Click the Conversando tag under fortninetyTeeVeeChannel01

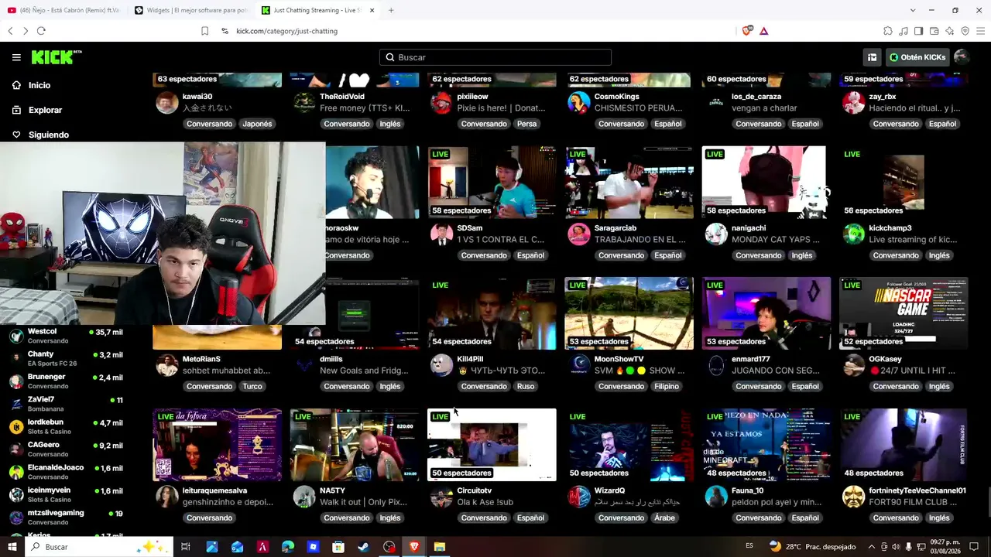pyautogui.click(x=896, y=518)
